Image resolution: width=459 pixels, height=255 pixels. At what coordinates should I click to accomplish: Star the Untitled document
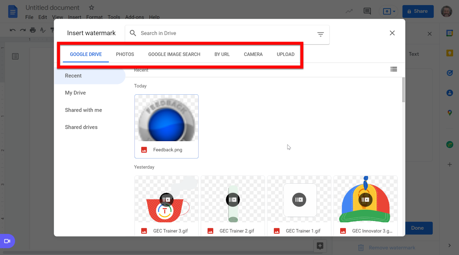(x=92, y=7)
